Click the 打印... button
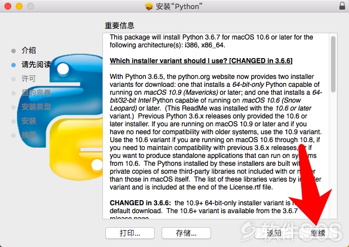 [130, 233]
